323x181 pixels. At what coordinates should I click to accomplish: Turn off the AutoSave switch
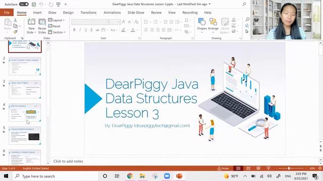24,5
